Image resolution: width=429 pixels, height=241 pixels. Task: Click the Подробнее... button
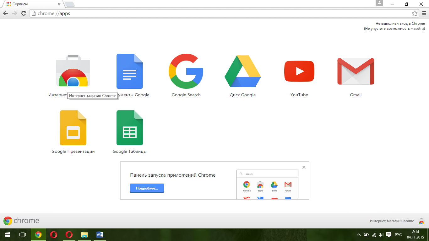147,188
